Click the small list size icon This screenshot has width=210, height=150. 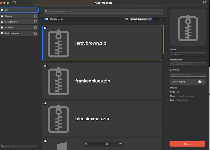coord(86,144)
